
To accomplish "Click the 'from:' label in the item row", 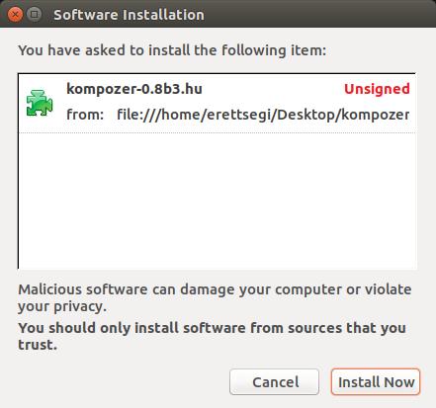I will (x=85, y=115).
